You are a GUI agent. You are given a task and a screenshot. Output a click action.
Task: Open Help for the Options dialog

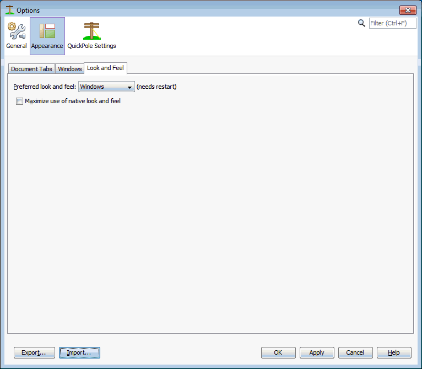tap(394, 352)
